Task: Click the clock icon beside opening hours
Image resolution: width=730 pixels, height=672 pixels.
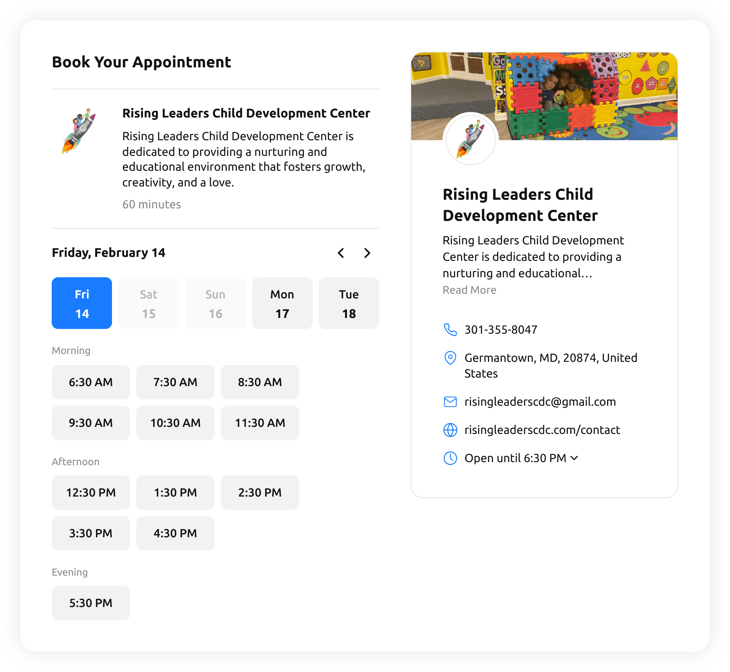Action: point(450,458)
